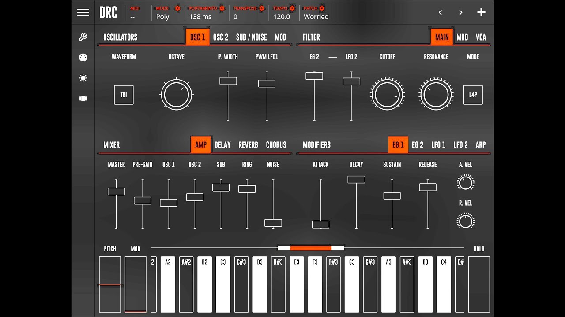
Task: Click the A. VEL knob
Action: point(466,182)
